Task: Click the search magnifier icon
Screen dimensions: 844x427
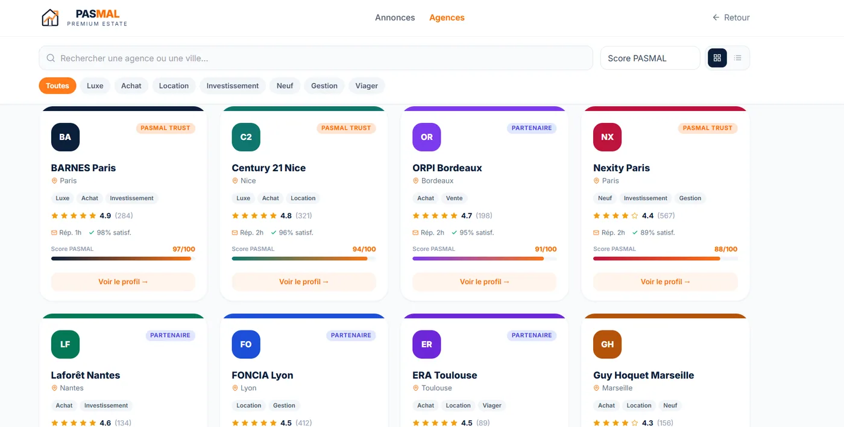Action: 51,59
